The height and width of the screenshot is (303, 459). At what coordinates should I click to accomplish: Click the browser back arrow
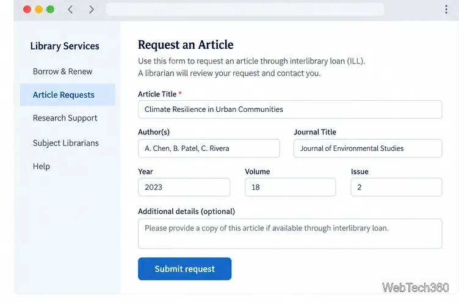70,9
